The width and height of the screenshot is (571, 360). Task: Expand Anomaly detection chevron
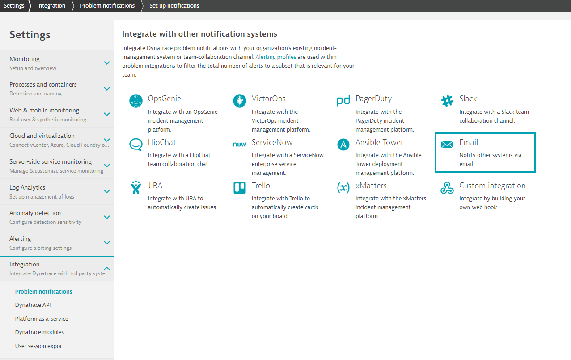coord(107,217)
